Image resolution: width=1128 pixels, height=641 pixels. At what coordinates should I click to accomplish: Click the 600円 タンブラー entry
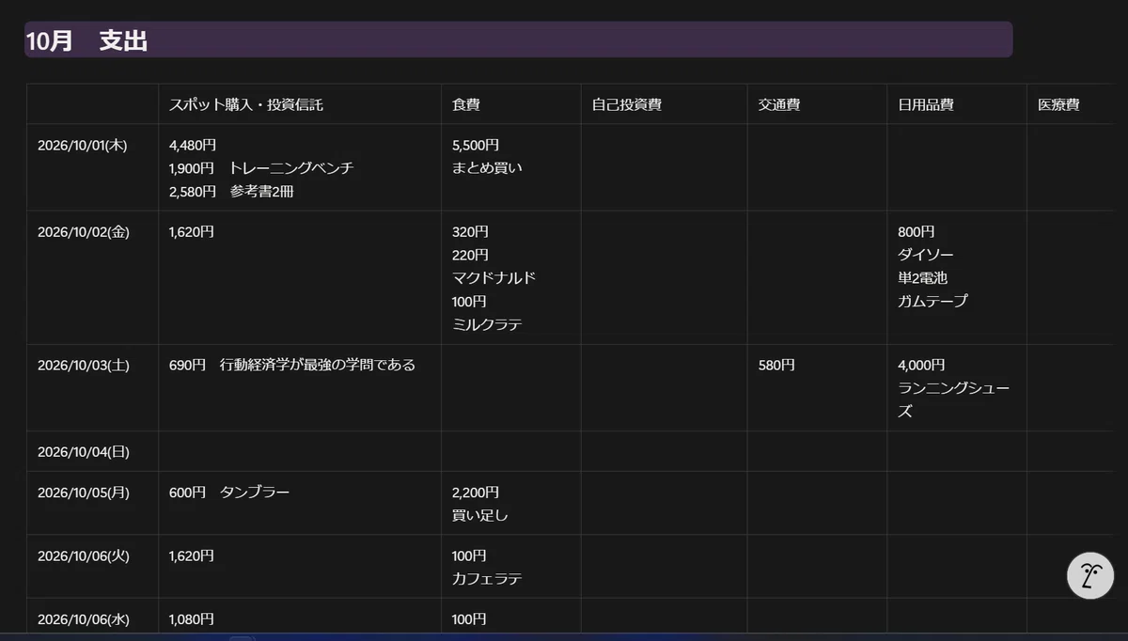[229, 492]
